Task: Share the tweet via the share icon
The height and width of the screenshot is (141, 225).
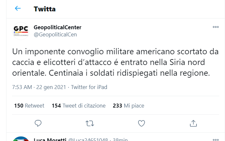Action: tap(193, 123)
